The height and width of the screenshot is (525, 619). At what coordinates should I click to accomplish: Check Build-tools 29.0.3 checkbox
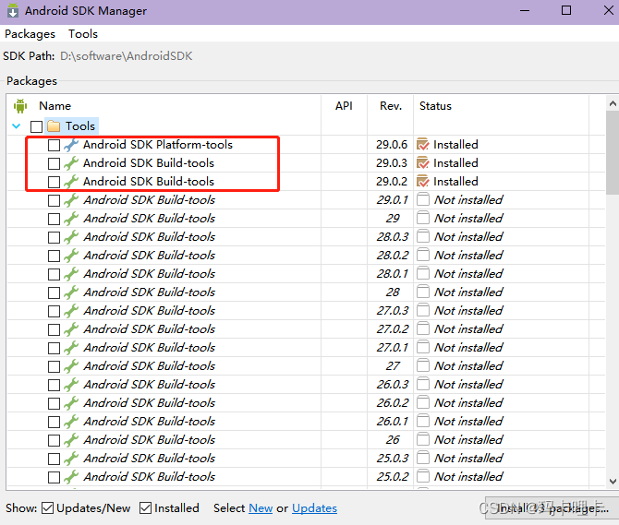[x=54, y=163]
